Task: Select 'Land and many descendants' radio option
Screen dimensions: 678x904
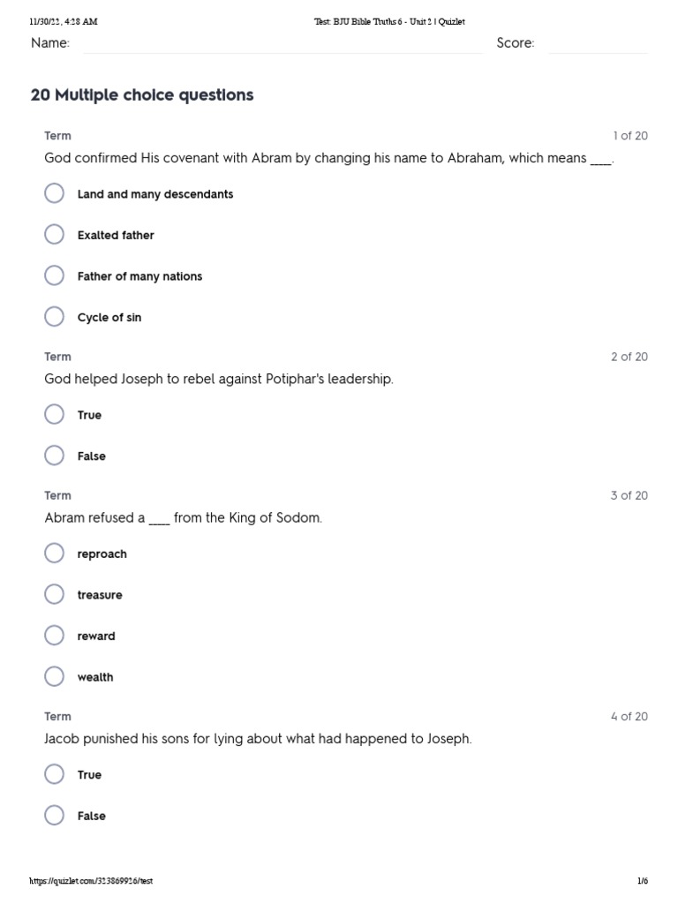Action: [x=54, y=193]
